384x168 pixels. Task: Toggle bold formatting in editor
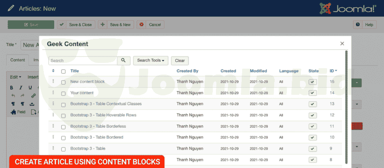click(11, 88)
